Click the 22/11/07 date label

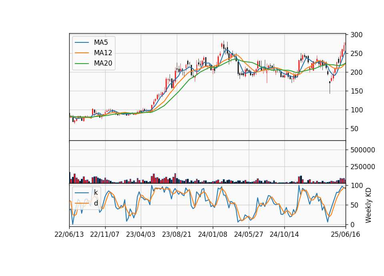point(105,235)
